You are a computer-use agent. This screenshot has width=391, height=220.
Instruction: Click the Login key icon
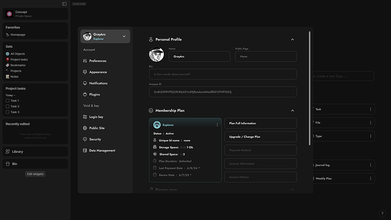pos(85,117)
